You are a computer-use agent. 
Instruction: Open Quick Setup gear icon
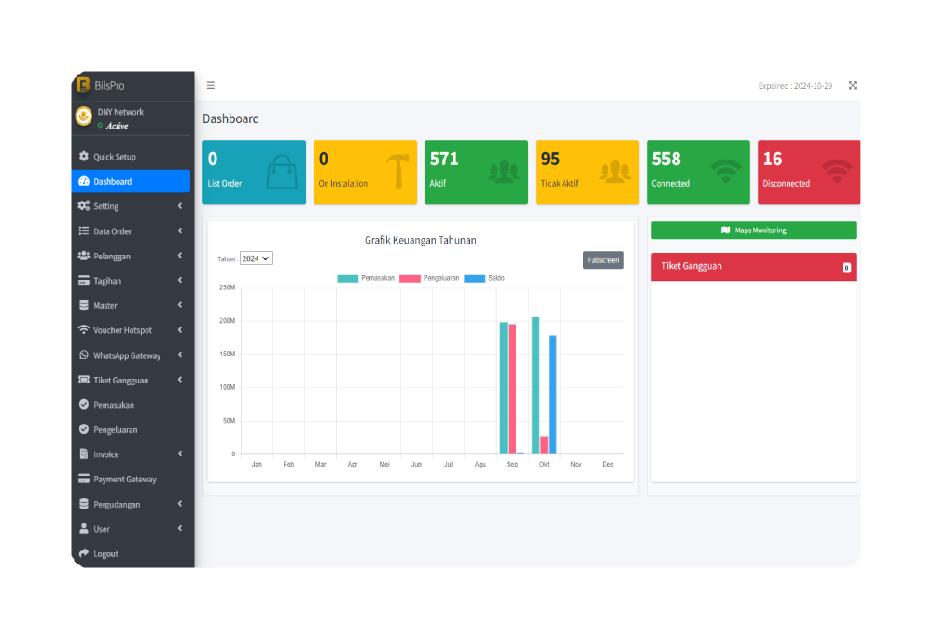click(x=84, y=156)
